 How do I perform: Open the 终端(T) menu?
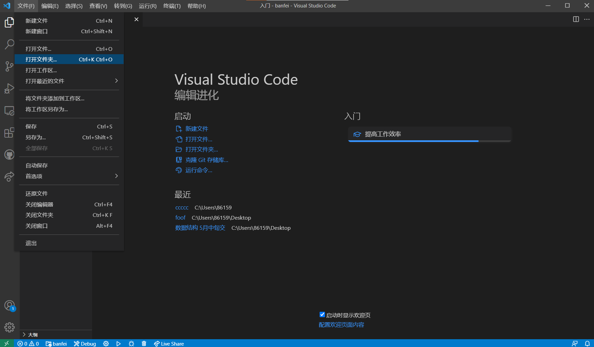[172, 6]
